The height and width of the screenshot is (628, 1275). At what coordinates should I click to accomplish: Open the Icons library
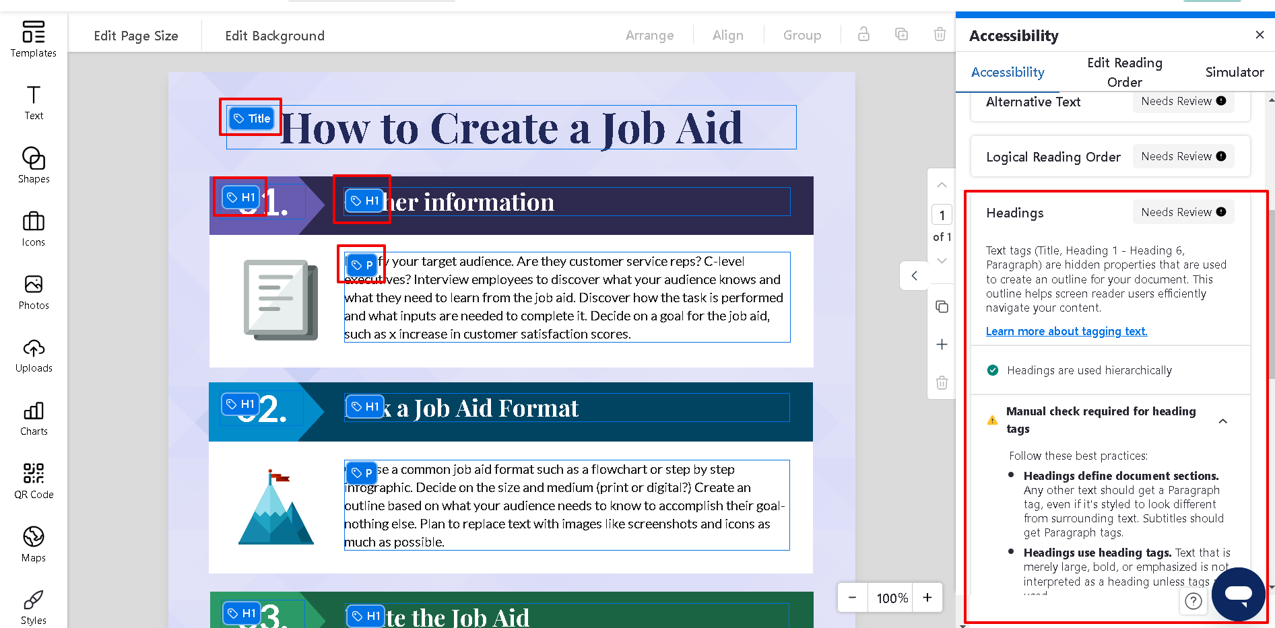(34, 227)
